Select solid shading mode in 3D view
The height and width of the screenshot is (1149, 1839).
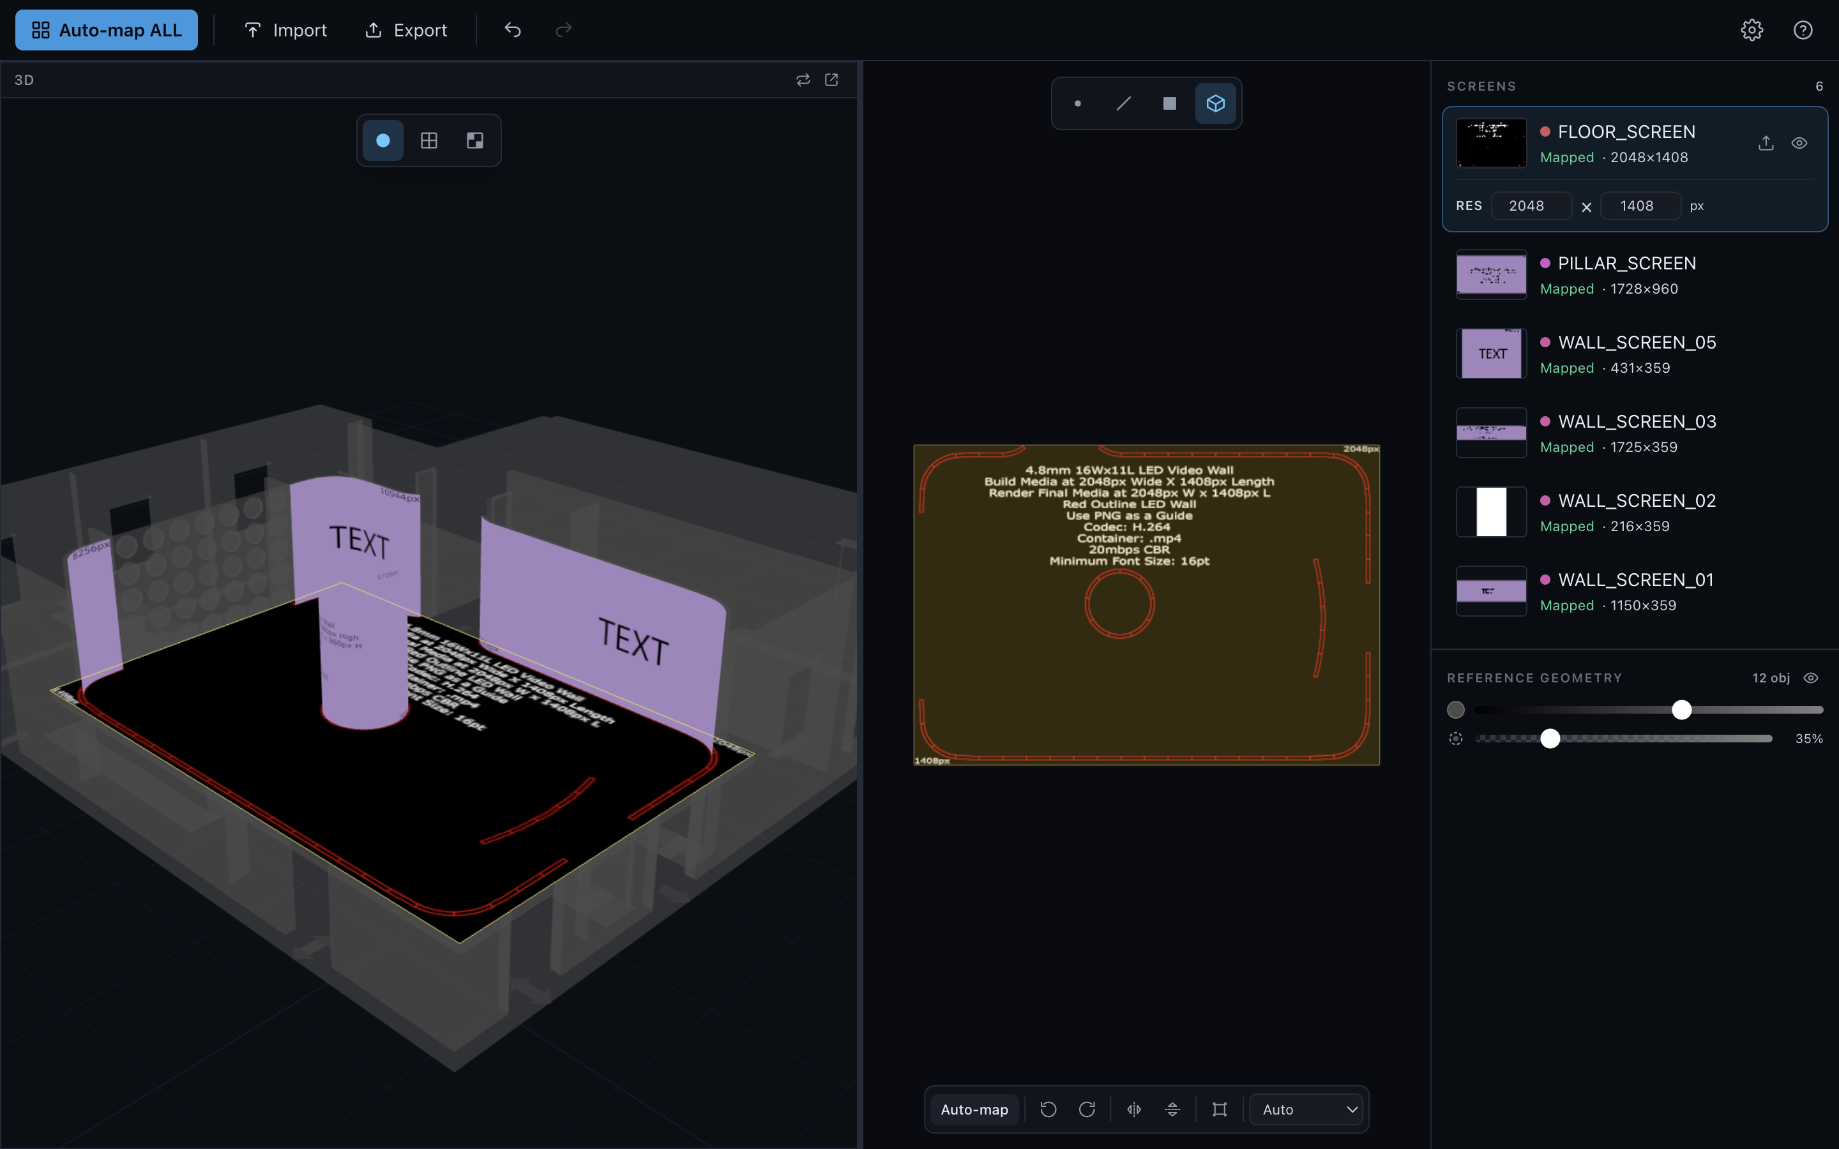(x=383, y=140)
